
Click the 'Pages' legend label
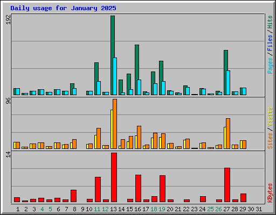pos(270,66)
